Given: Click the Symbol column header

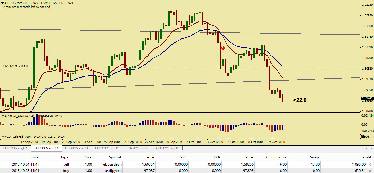Looking at the screenshot, I should coord(115,157).
